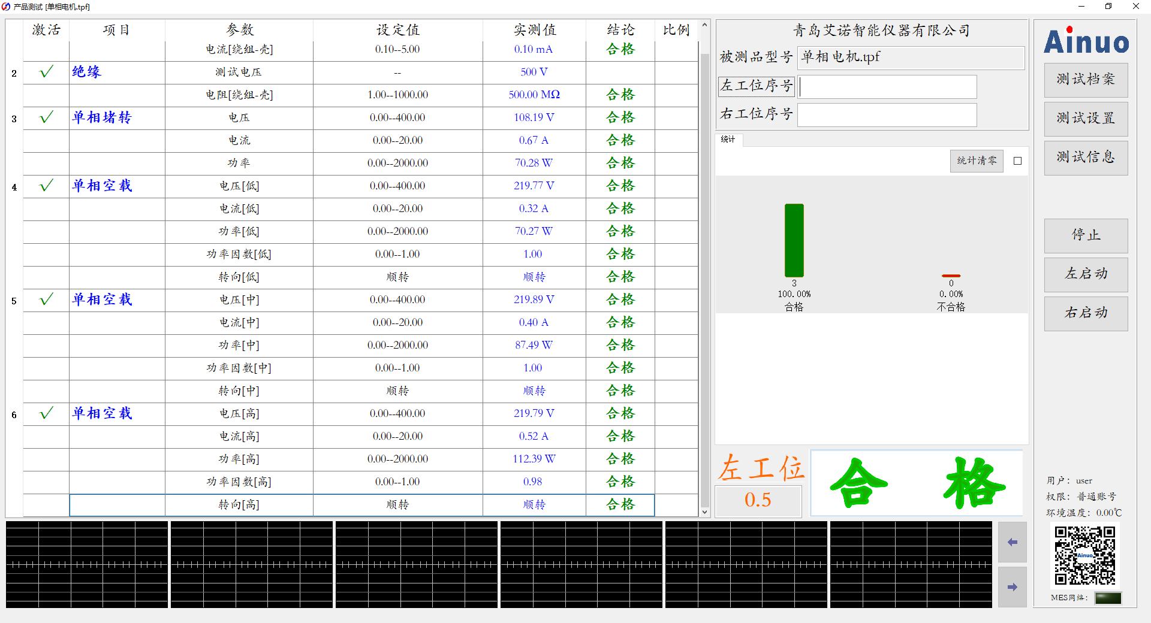Click inside the 左工位序号 input field
This screenshot has height=623, width=1151.
click(887, 86)
